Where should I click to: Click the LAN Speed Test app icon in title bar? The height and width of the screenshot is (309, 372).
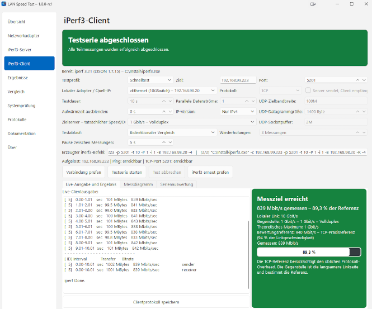4,4
